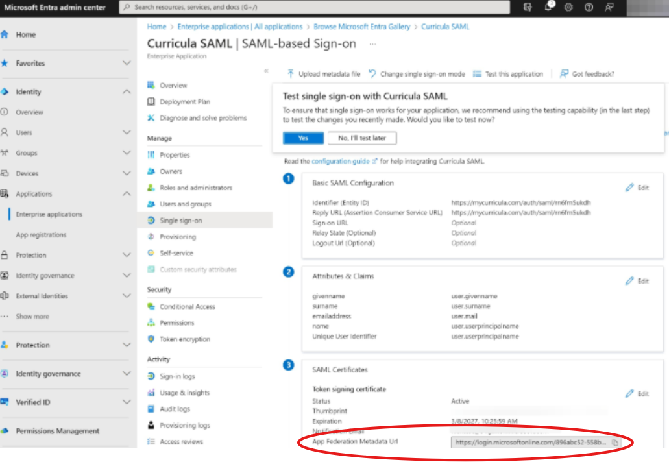Click feedback person icon in top bar
Screen dimensions: 669x462
pyautogui.click(x=609, y=7)
